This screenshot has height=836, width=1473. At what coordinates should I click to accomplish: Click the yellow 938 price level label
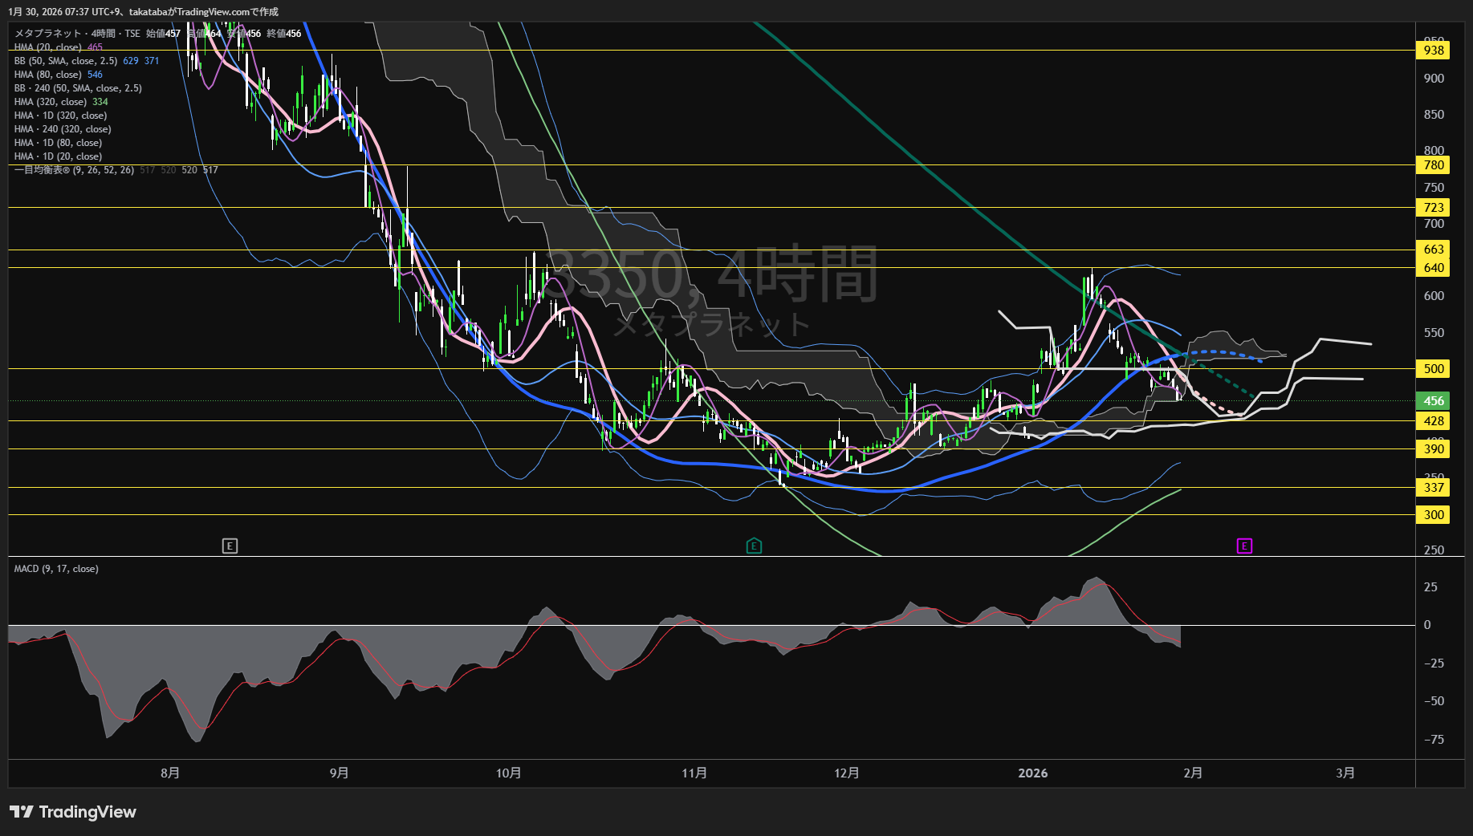[1434, 51]
